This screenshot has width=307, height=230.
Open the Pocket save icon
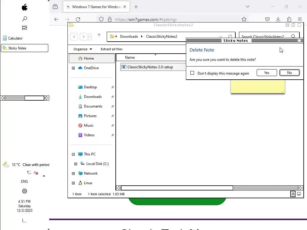[x=267, y=19]
